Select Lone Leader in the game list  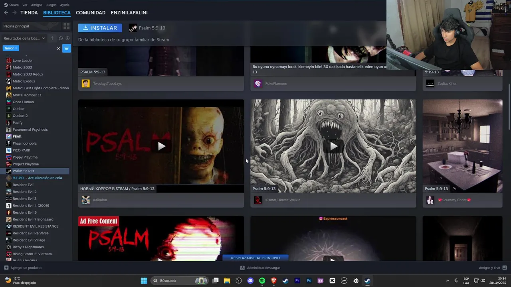click(23, 61)
